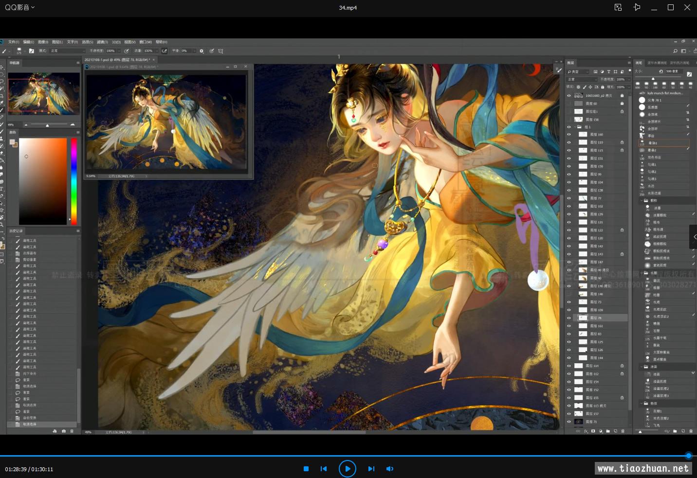The height and width of the screenshot is (478, 697).
Task: Click in the rainbow hue strip
Action: click(x=74, y=180)
